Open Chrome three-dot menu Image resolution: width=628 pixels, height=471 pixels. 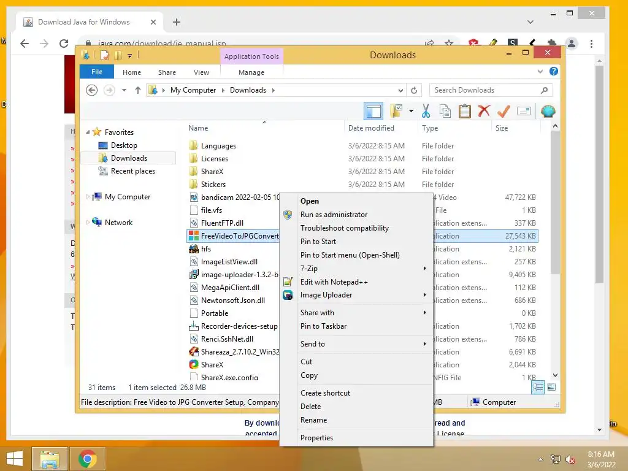coord(591,44)
